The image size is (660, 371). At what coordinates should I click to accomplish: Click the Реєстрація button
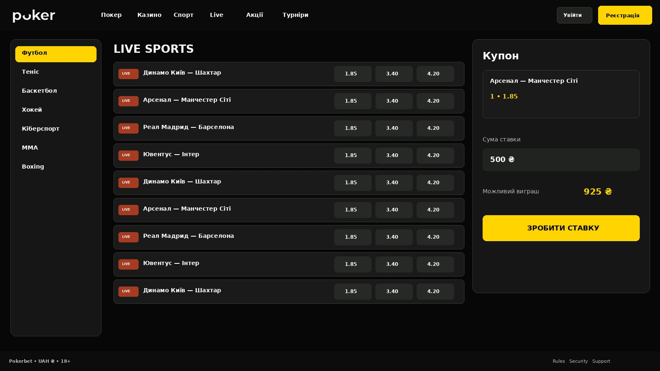[x=625, y=15]
